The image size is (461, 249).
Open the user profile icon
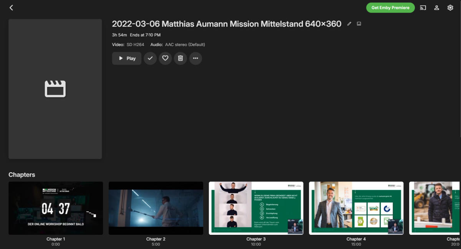pos(436,7)
